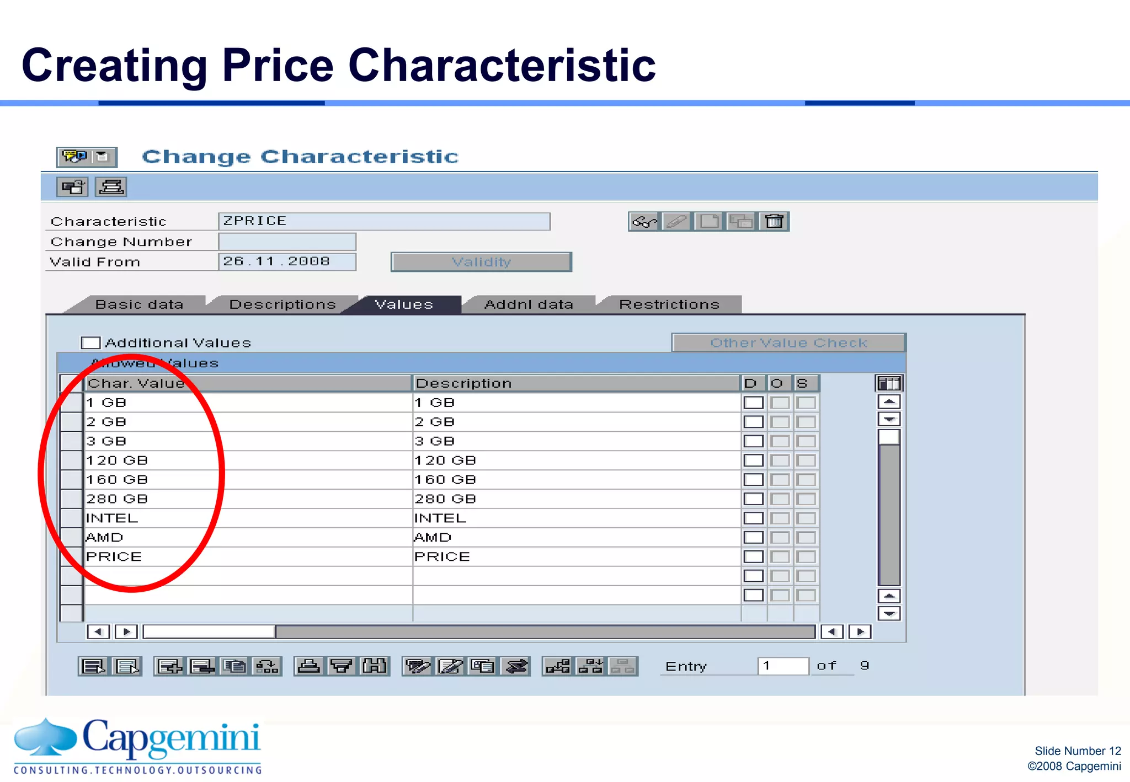The width and height of the screenshot is (1130, 782).
Task: Open the Restrictions tab
Action: coord(669,304)
